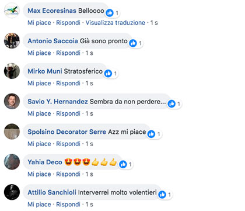This screenshot has height=211, width=245.
Task: Click the like reaction icon on Attilio Sanchioli's comment
Action: click(x=162, y=195)
